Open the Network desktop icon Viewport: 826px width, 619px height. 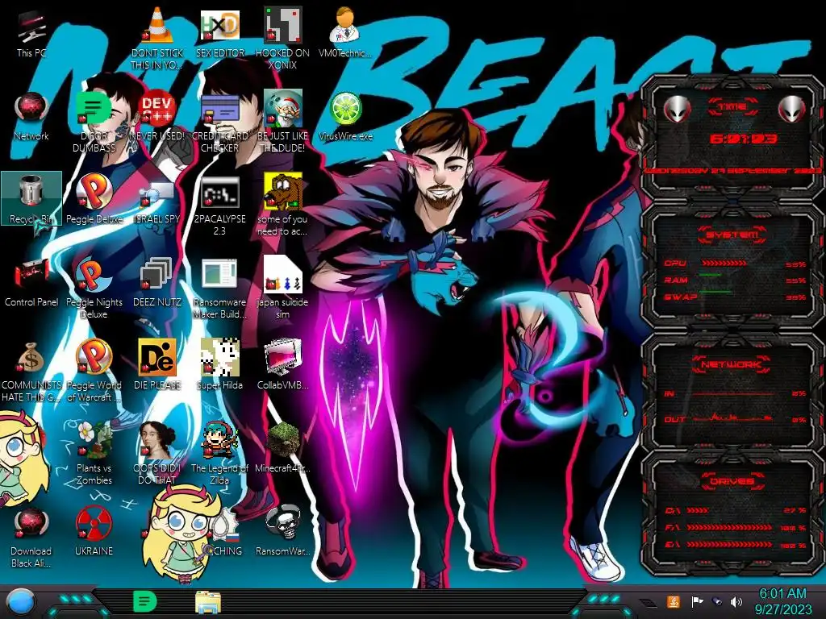31,110
